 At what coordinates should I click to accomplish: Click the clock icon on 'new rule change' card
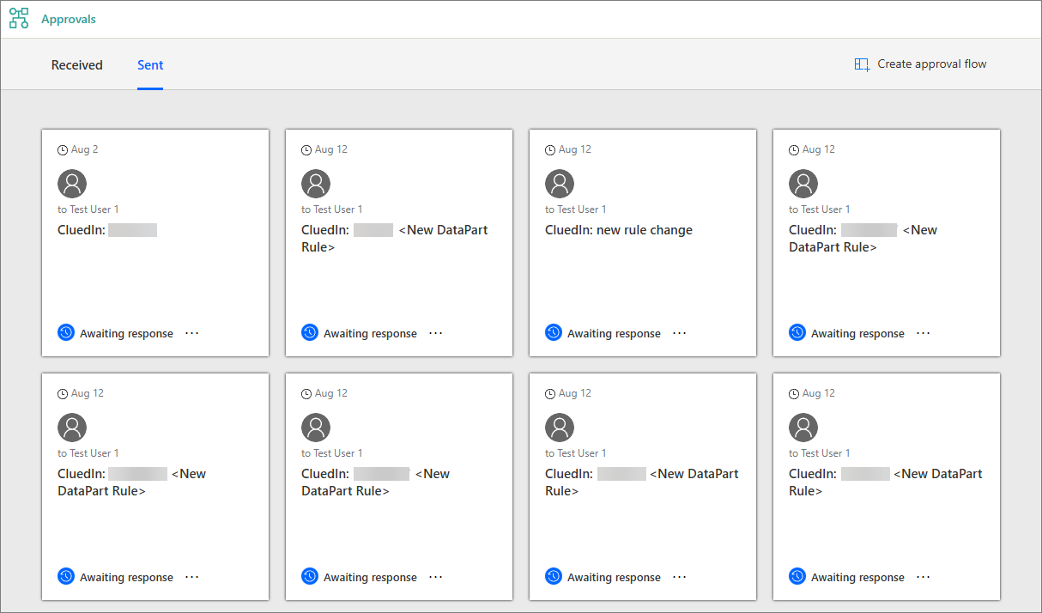pyautogui.click(x=550, y=149)
